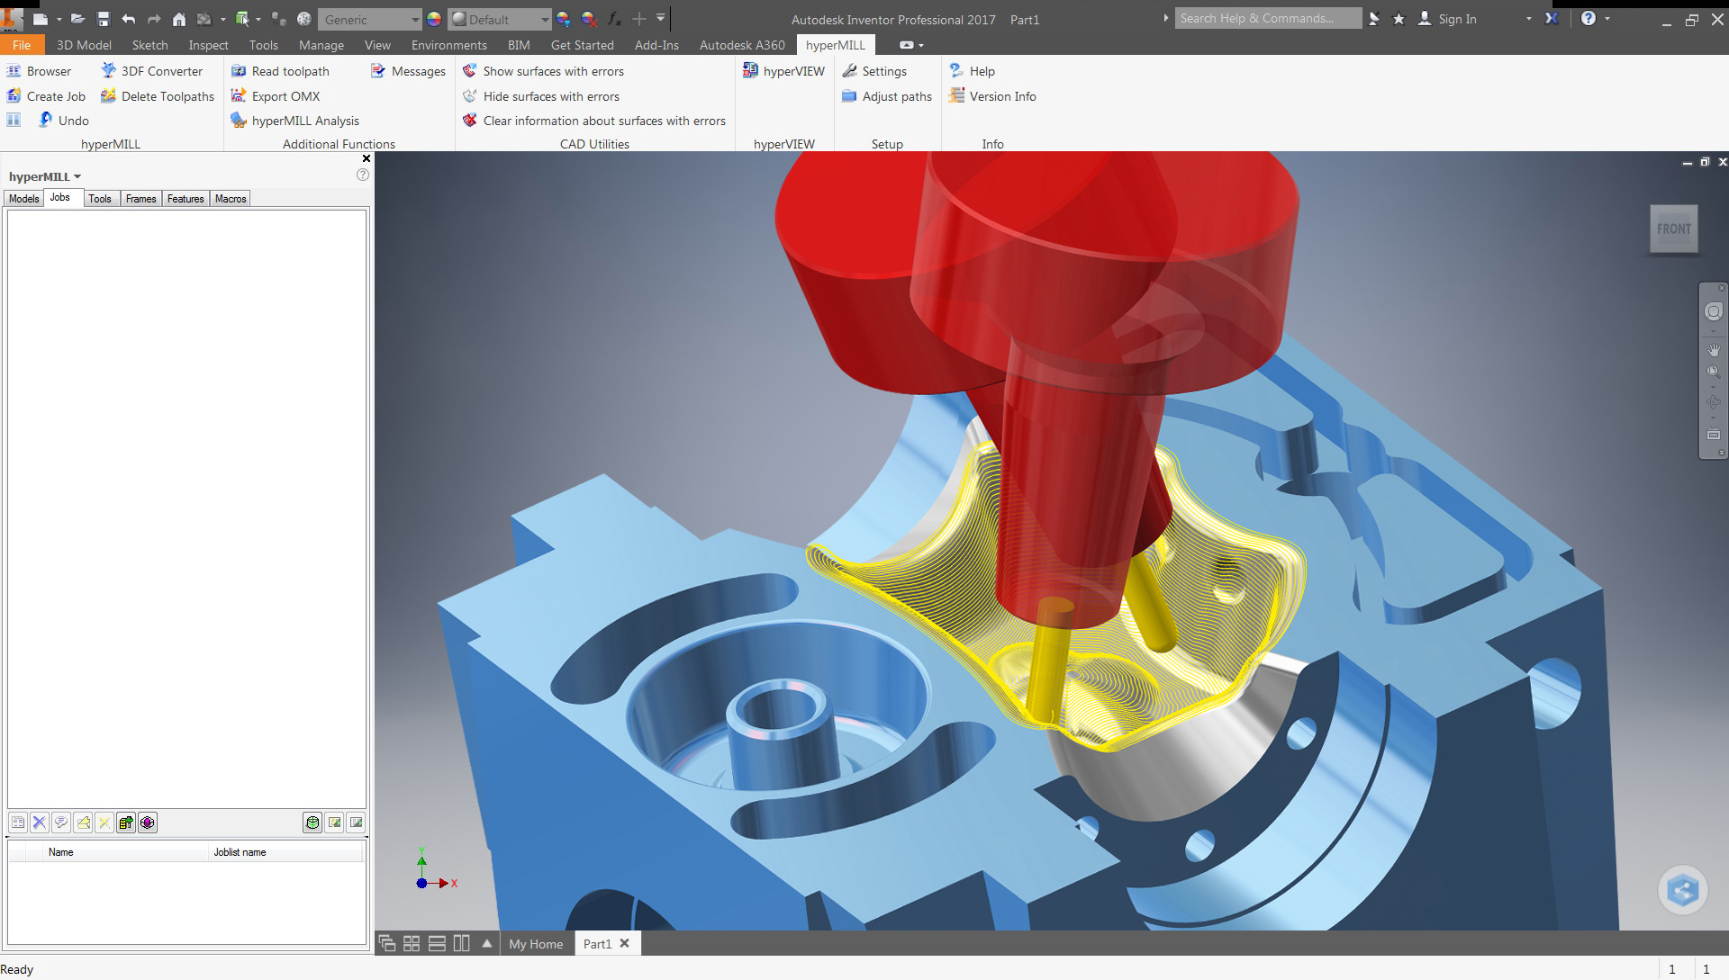Click the Search Help & Commands field

pyautogui.click(x=1267, y=18)
